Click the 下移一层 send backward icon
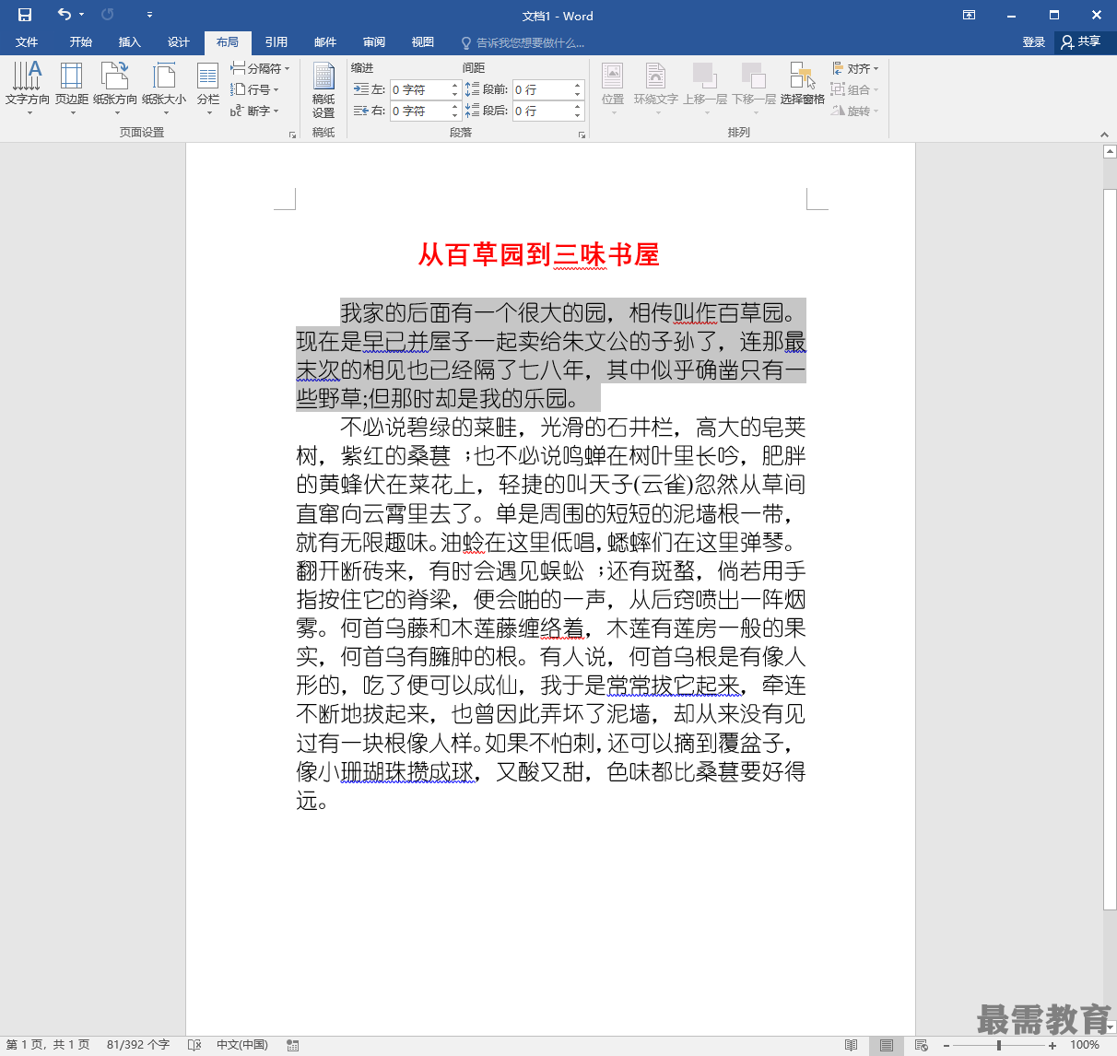 754,88
